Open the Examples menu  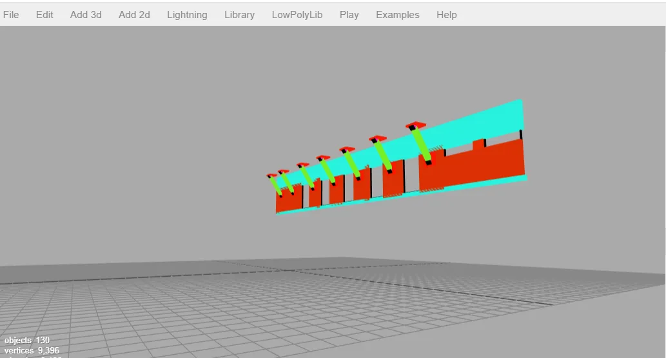(398, 15)
